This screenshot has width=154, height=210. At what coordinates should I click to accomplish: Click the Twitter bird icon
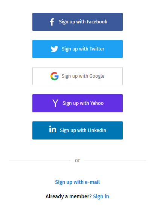[55, 49]
